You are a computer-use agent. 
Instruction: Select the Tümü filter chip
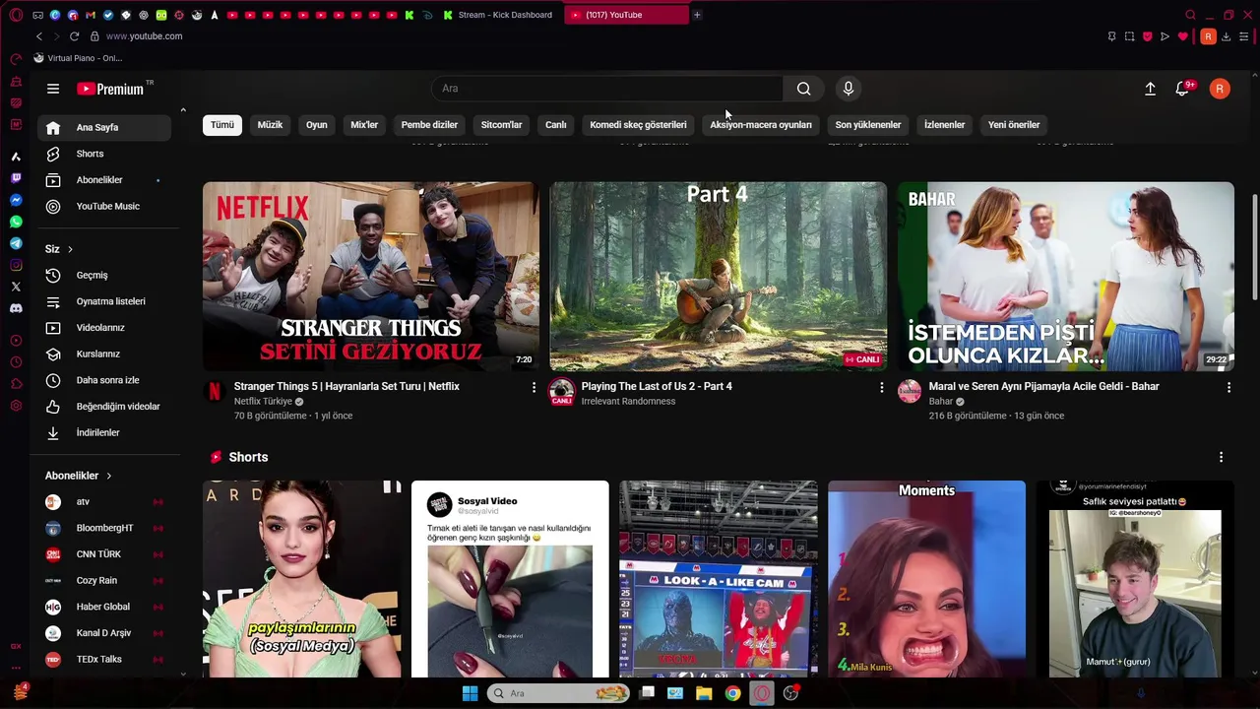222,125
